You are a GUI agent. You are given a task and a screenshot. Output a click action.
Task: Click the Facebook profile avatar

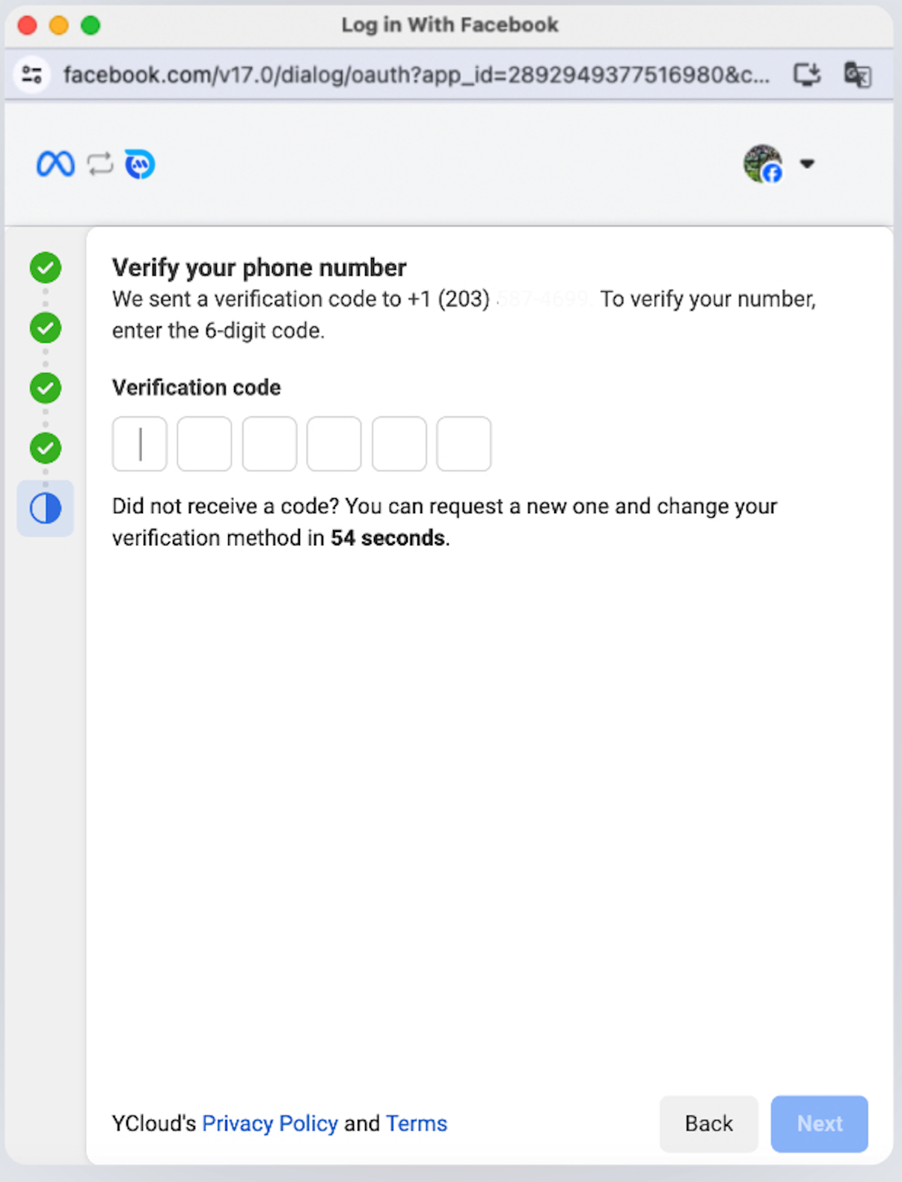(x=762, y=164)
